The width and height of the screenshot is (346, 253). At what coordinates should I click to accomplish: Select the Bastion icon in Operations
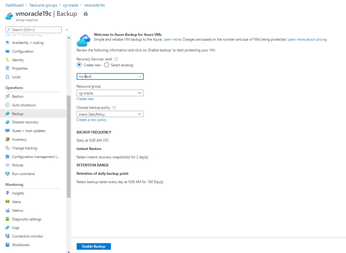[x=7, y=96]
